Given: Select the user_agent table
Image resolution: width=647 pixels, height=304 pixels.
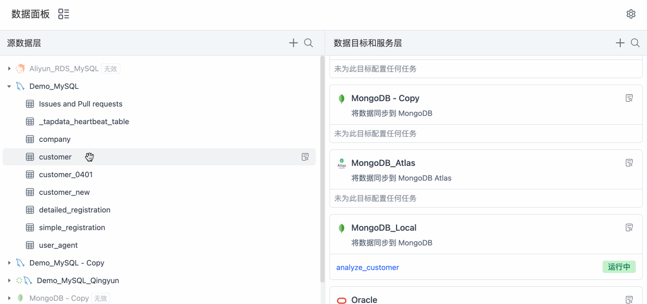Looking at the screenshot, I should click(58, 245).
